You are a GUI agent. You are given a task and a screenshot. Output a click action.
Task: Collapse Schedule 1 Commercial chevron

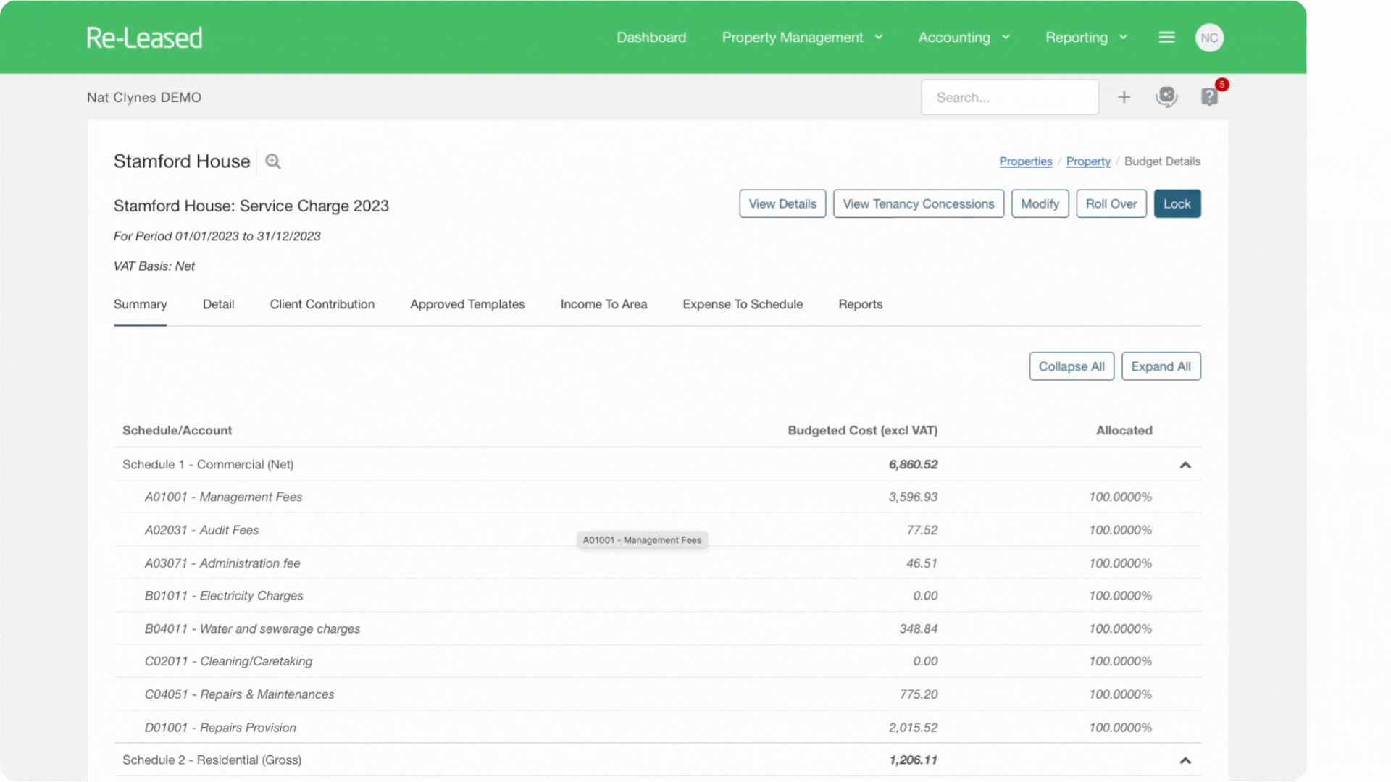[x=1185, y=465]
